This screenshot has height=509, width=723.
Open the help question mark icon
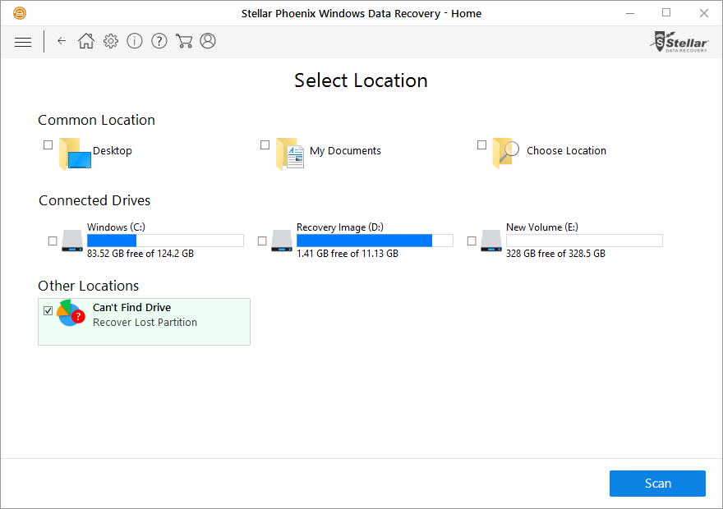coord(159,41)
